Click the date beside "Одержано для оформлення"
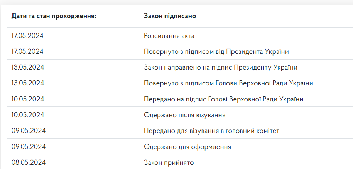The image size is (353, 169). [29, 146]
